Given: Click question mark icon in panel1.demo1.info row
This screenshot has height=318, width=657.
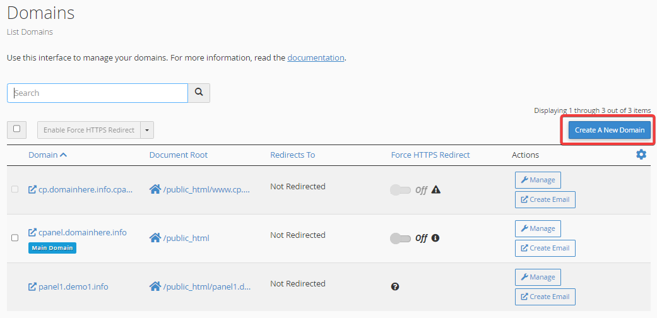Looking at the screenshot, I should click(x=394, y=286).
